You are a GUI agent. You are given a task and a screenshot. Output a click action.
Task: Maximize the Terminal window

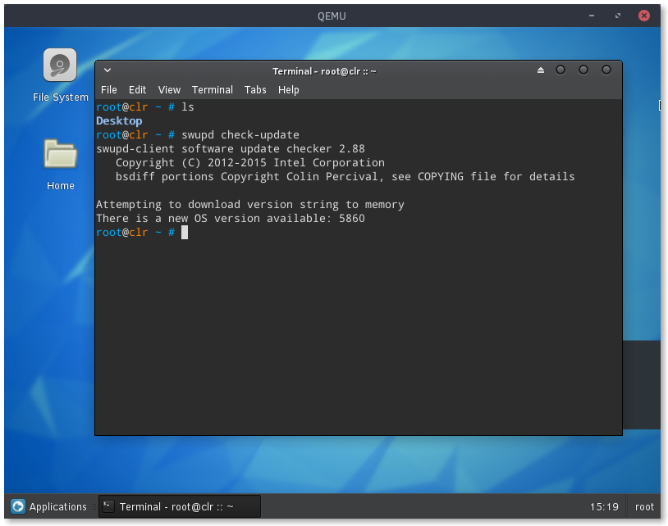click(583, 70)
